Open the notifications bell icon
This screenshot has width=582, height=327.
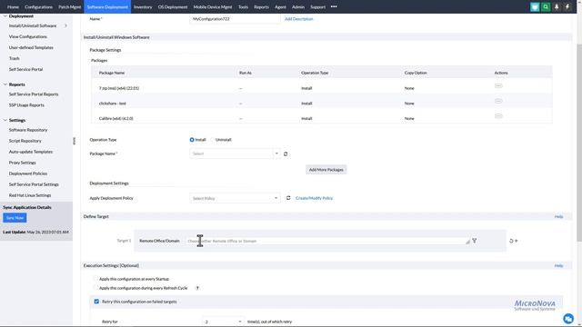coord(557,6)
